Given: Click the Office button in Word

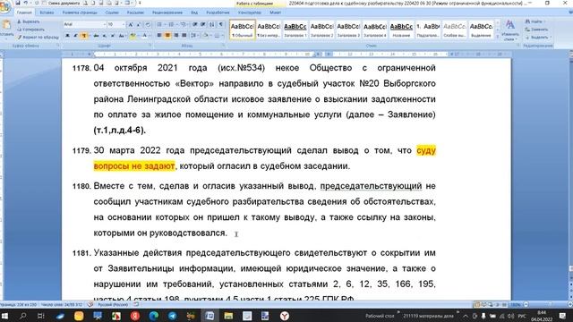Looking at the screenshot, I should [4, 7].
